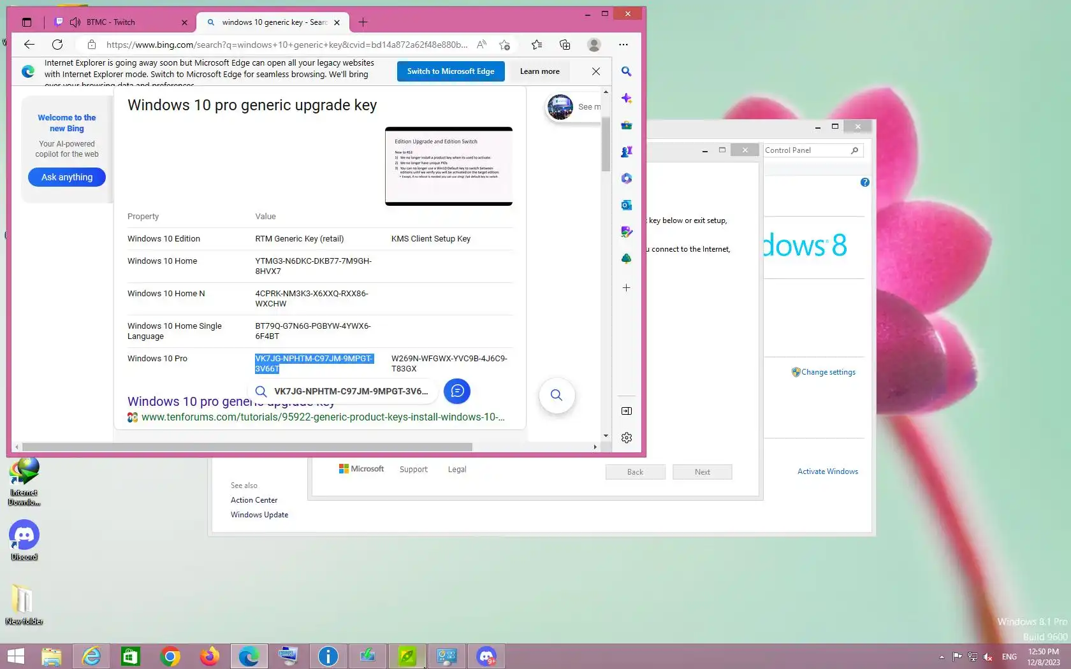
Task: Open the Microsoft 365 icon in Edge sidebar
Action: tap(627, 178)
